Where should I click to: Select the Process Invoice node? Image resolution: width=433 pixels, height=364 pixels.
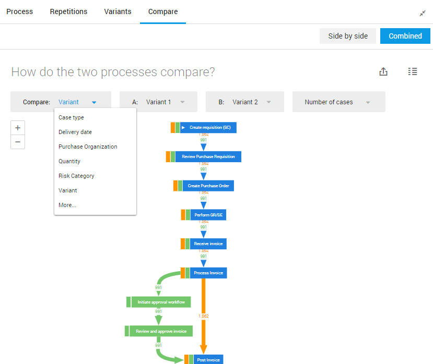click(208, 273)
